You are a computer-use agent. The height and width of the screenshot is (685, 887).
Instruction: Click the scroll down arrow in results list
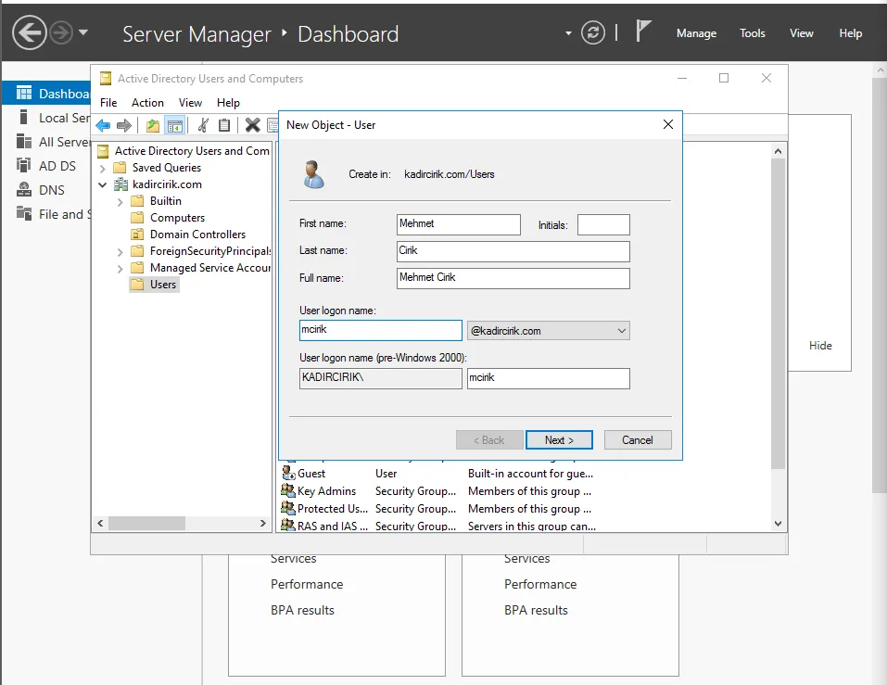pos(778,524)
